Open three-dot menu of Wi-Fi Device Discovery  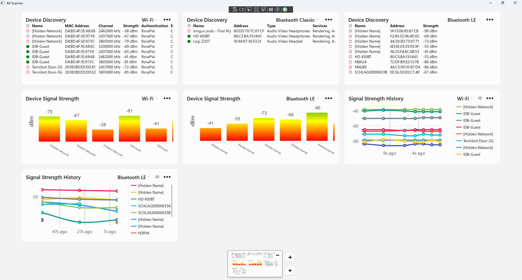167,20
